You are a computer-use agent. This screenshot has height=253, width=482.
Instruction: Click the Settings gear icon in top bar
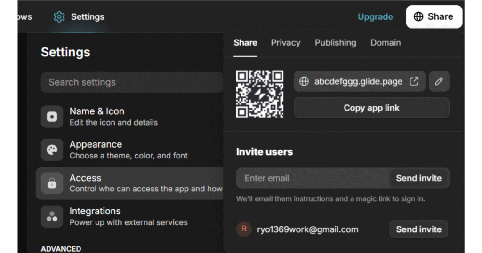(x=59, y=16)
